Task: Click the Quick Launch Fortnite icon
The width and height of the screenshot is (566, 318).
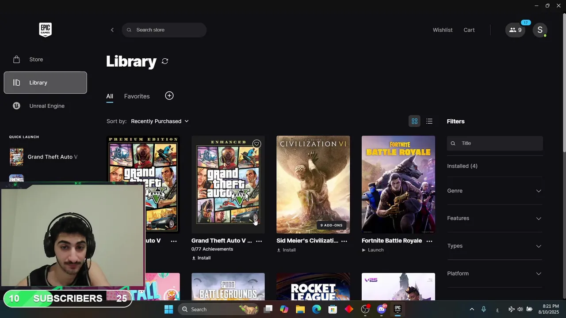Action: tap(16, 179)
